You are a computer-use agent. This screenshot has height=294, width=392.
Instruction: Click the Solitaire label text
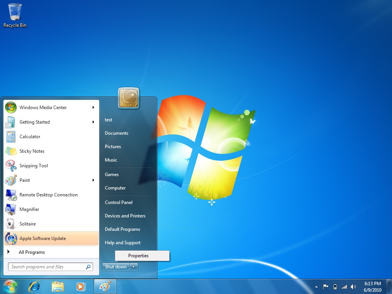pos(28,224)
